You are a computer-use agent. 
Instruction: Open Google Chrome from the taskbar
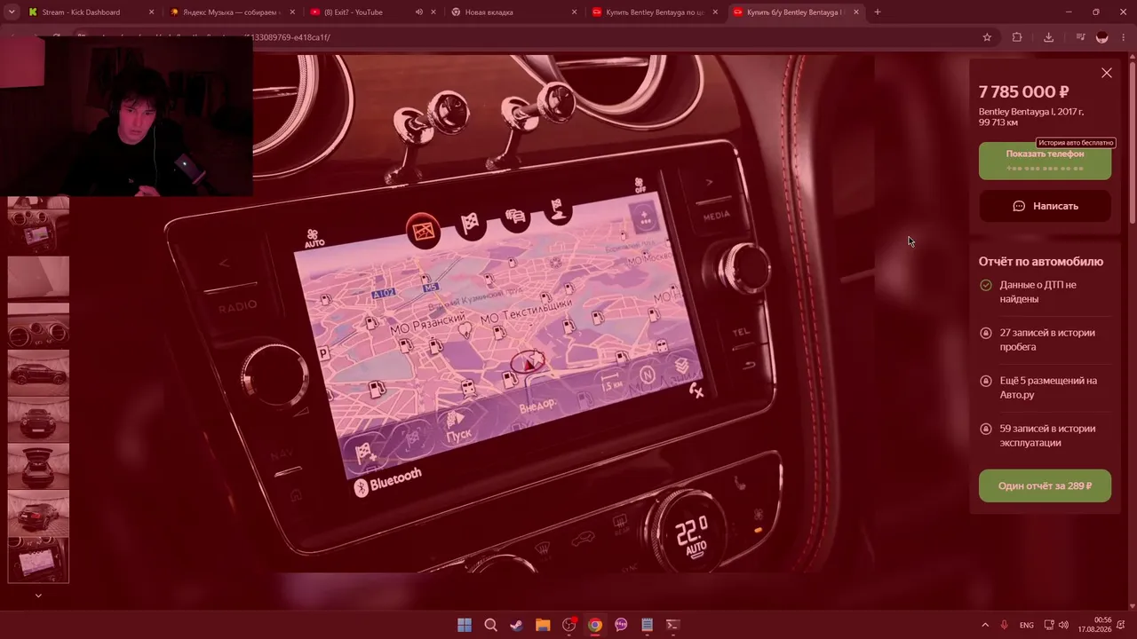[x=595, y=625]
